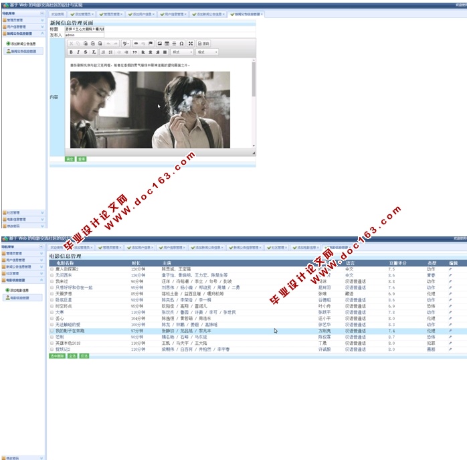
Task: Click the Cut icon in the news editor toolbar
Action: 71,44
